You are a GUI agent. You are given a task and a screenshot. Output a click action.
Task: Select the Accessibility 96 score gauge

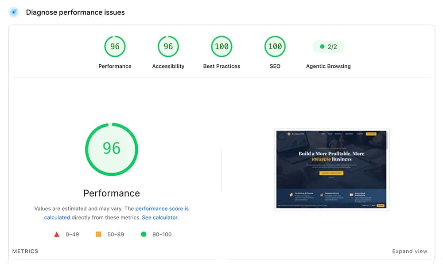pyautogui.click(x=168, y=47)
